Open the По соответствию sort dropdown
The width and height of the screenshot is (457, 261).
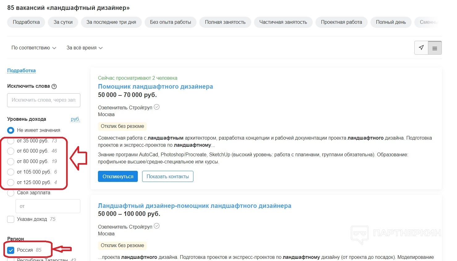point(34,48)
